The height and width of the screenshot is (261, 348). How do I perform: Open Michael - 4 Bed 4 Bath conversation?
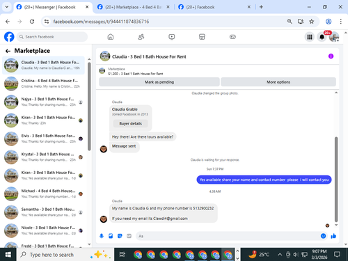[43, 193]
